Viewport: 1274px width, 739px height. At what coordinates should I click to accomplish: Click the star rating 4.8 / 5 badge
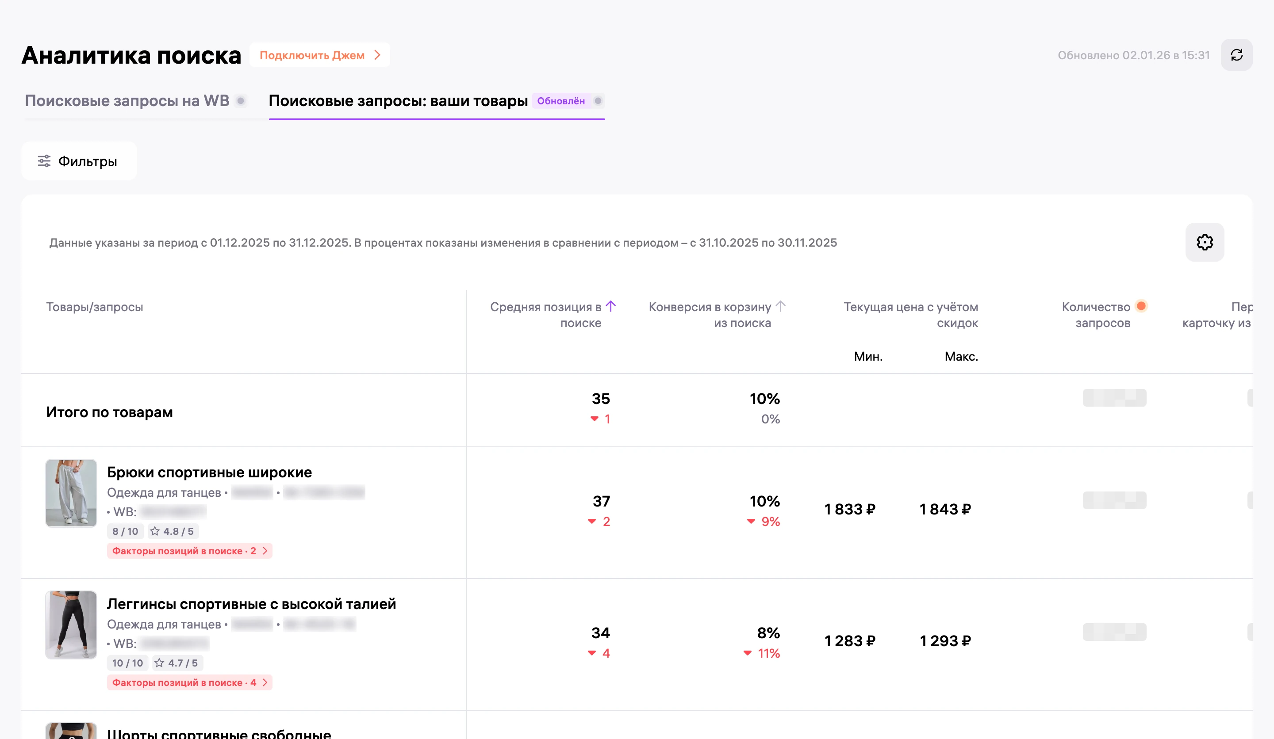(x=173, y=531)
